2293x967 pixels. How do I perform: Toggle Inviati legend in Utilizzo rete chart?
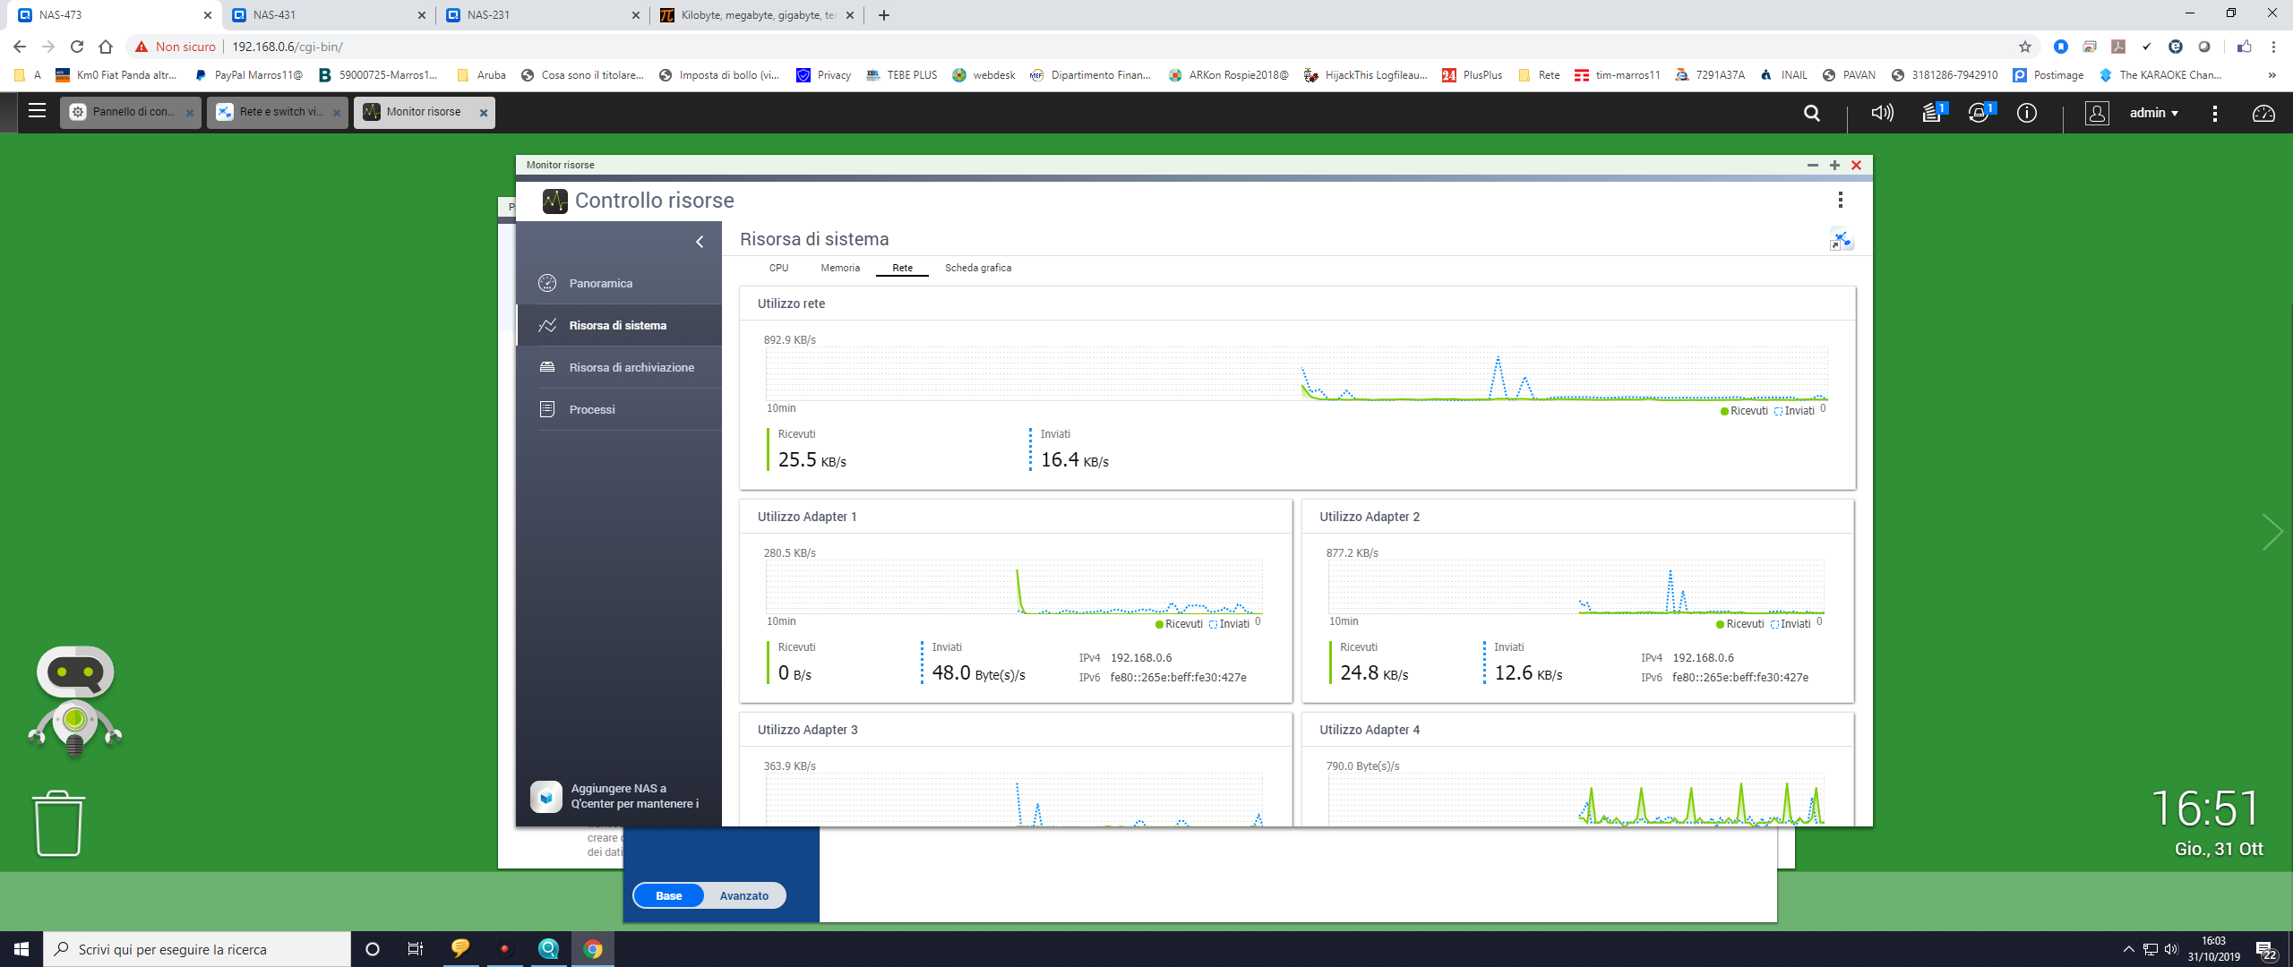[x=1793, y=411]
